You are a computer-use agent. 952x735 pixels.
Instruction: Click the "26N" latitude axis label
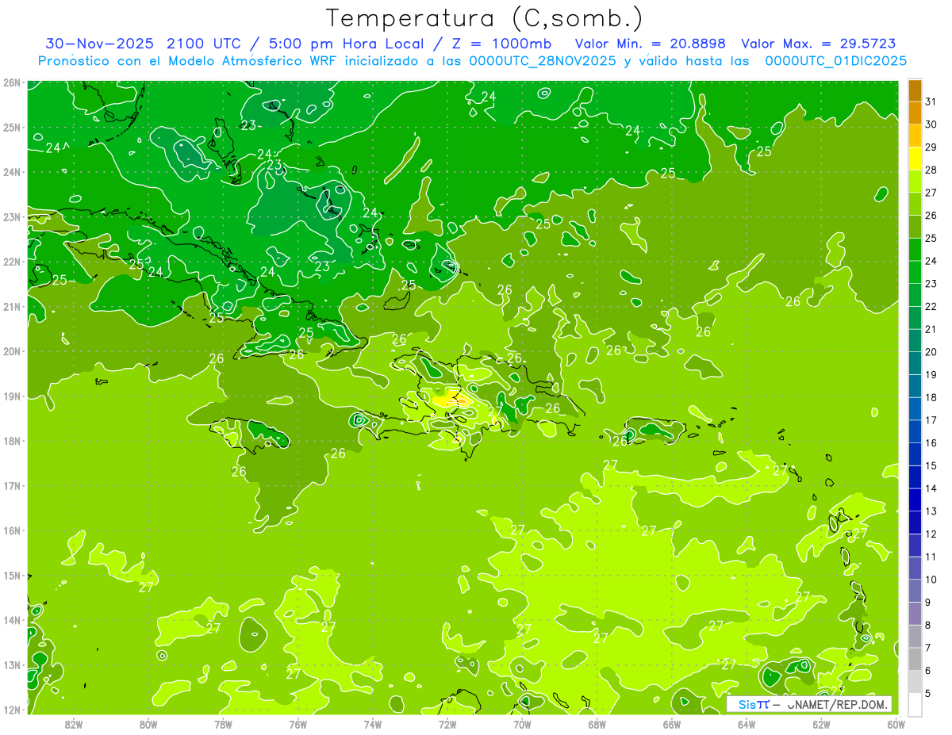[11, 82]
